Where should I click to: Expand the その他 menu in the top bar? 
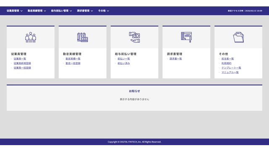click(x=103, y=11)
